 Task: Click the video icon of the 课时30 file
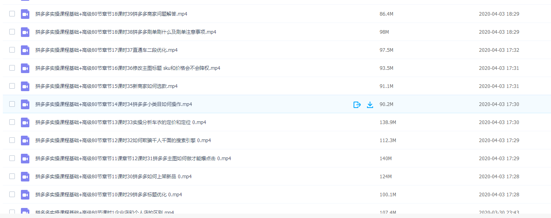point(25,177)
